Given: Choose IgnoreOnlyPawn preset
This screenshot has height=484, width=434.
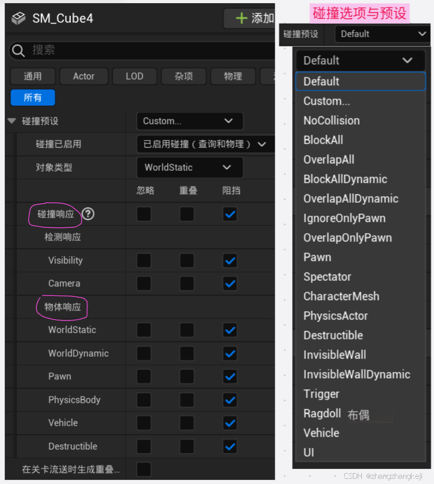Looking at the screenshot, I should [361, 218].
